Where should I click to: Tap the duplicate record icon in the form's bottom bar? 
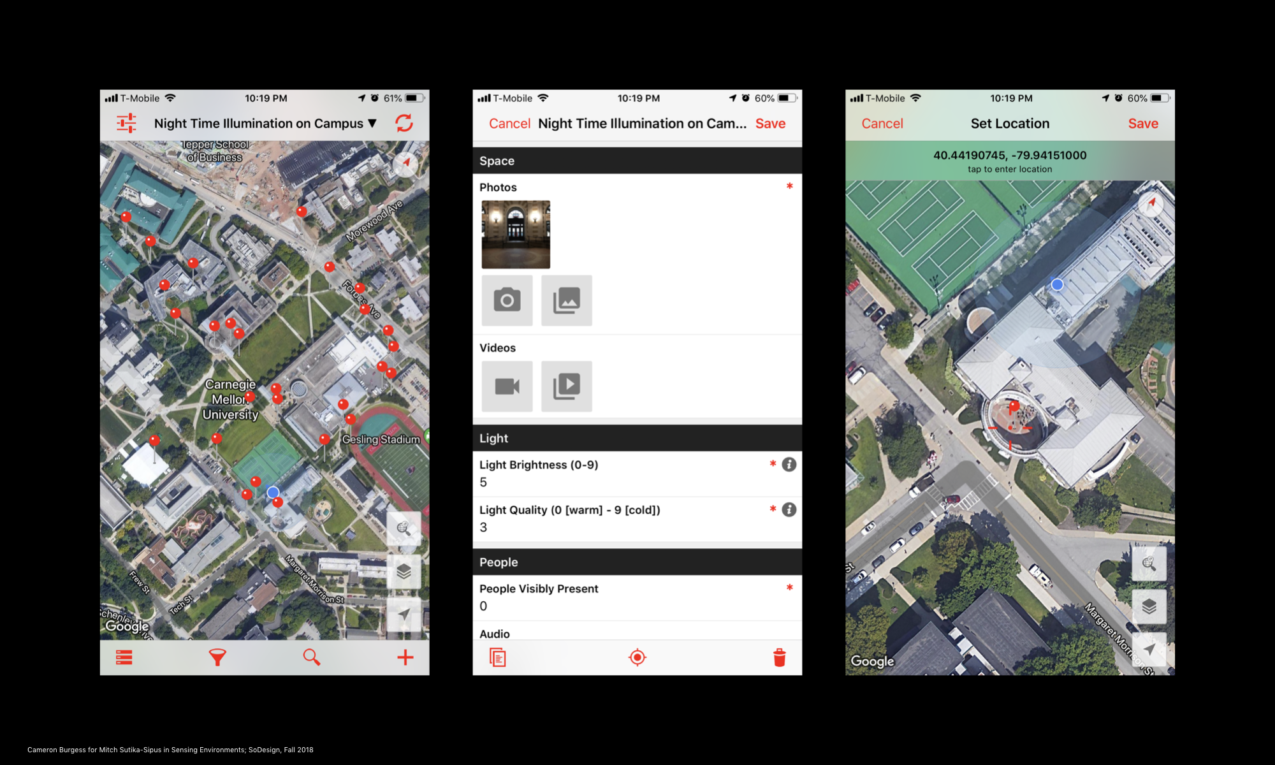click(497, 657)
